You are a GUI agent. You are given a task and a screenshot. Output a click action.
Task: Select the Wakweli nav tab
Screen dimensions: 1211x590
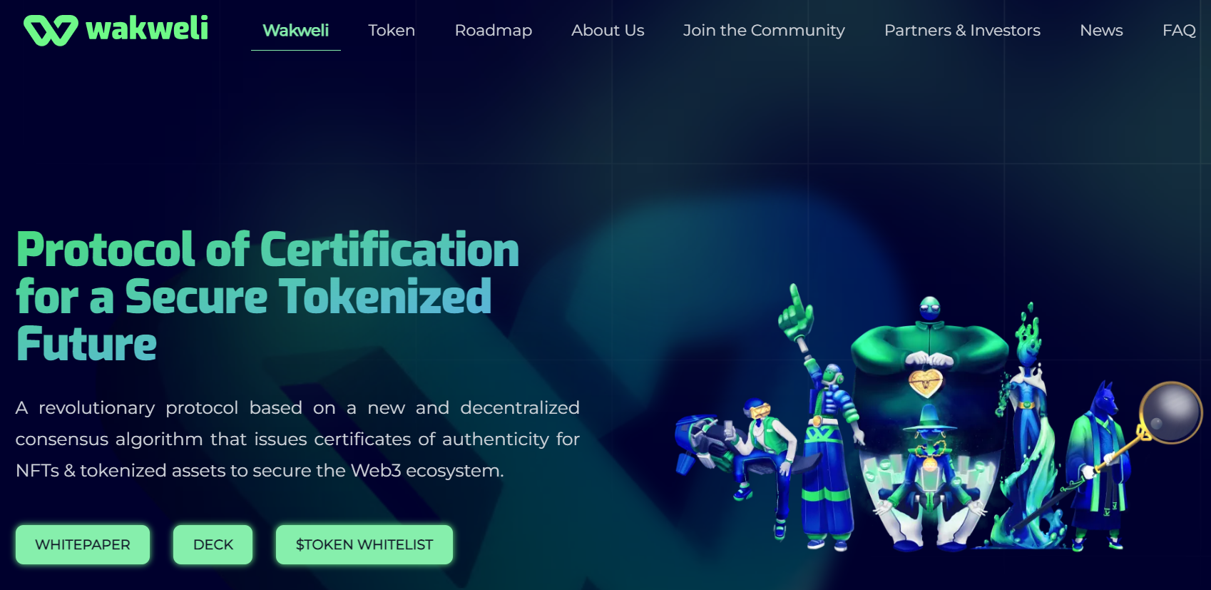click(x=295, y=31)
